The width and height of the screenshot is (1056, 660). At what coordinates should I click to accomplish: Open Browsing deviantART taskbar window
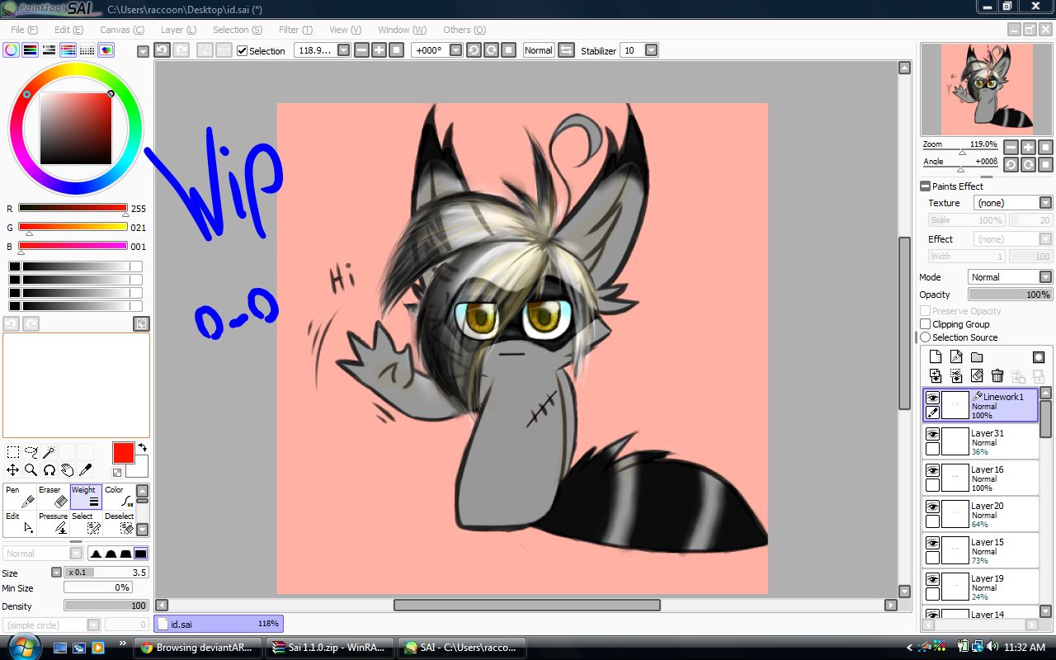coord(198,648)
